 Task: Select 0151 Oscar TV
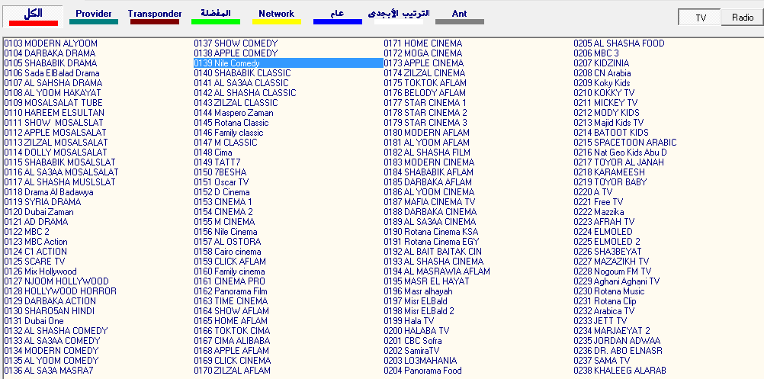(x=222, y=182)
